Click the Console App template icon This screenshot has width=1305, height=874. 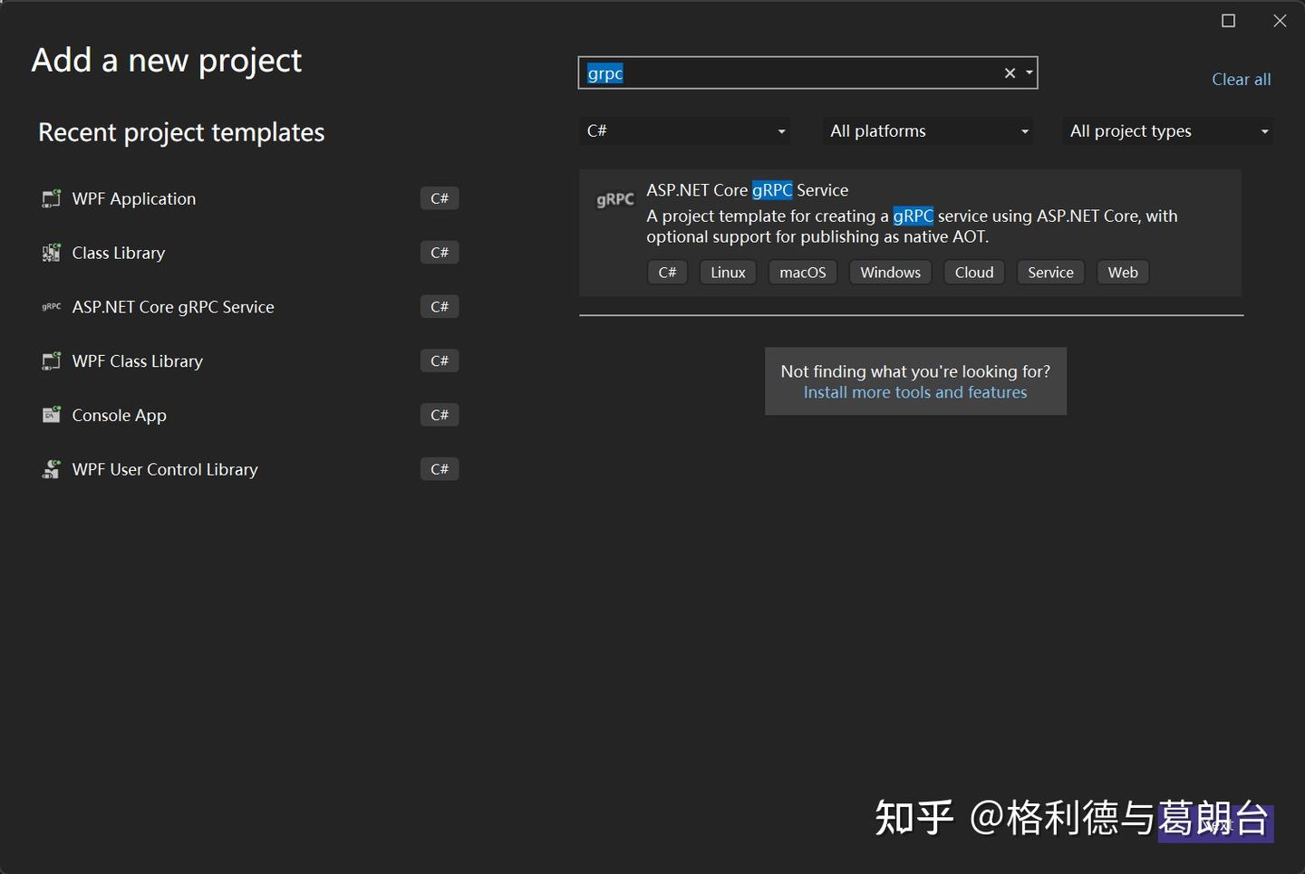pyautogui.click(x=52, y=415)
